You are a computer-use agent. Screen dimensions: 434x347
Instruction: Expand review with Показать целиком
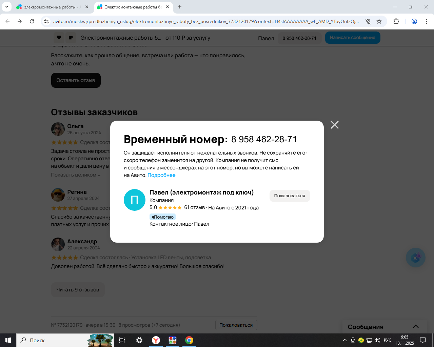76,175
